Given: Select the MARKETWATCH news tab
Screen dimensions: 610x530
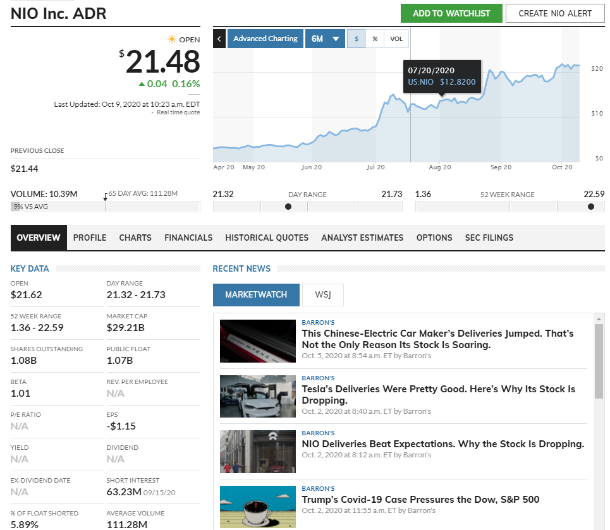Looking at the screenshot, I should click(x=256, y=295).
